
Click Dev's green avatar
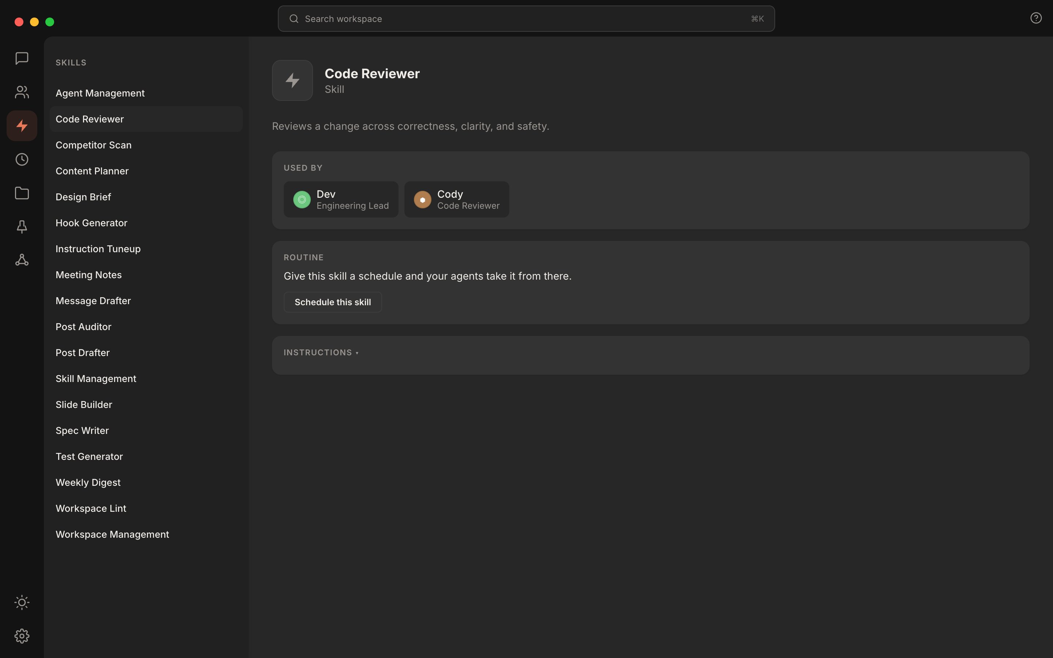point(302,200)
